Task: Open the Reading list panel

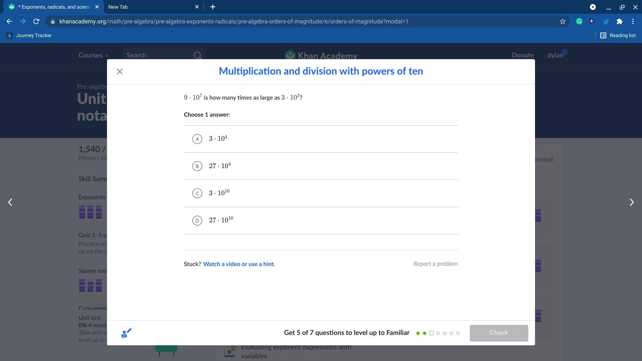Action: point(618,35)
